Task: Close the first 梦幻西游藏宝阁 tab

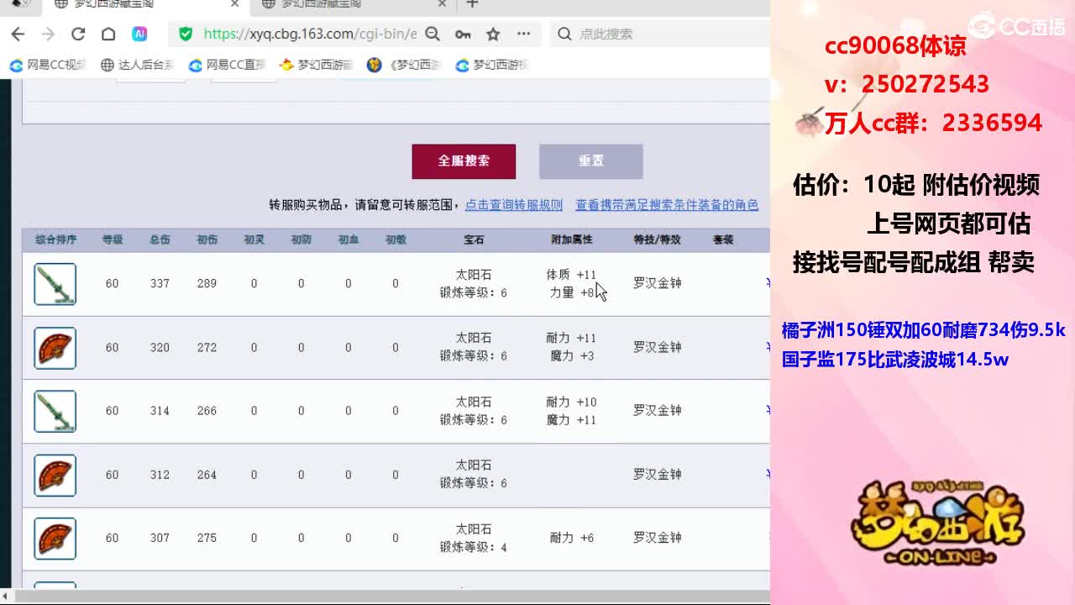Action: (x=235, y=4)
